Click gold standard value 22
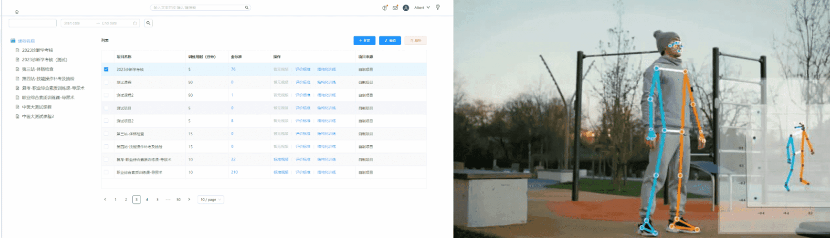830x238 pixels. point(233,159)
